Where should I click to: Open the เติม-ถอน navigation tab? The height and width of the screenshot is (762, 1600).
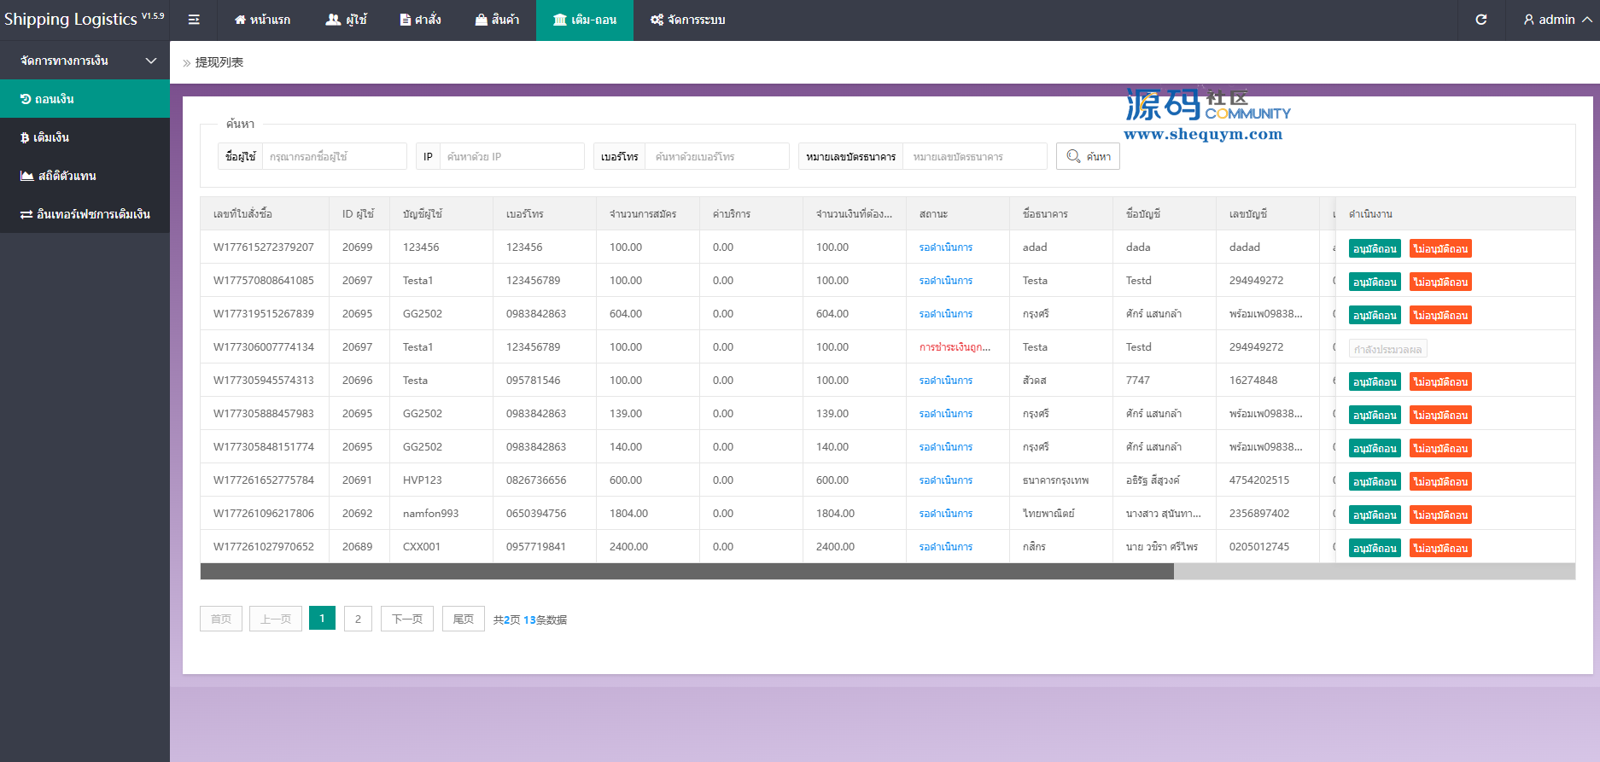tap(585, 20)
